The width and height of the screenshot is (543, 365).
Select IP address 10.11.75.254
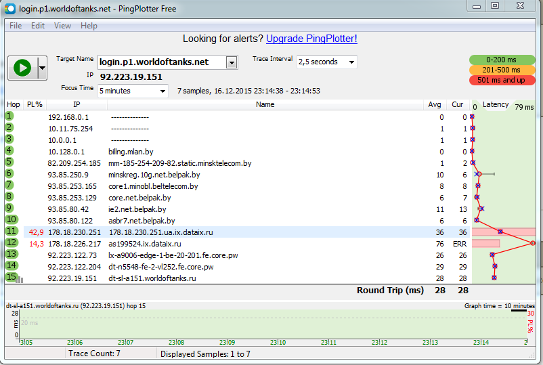click(x=70, y=129)
